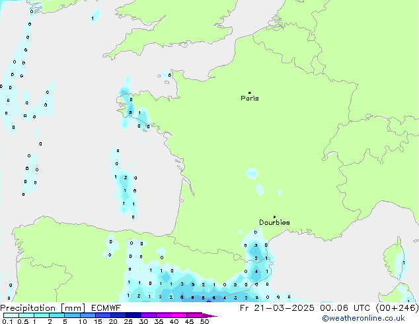Click the '00..06 UTC' time range text
Viewport: 419px width, 324px height.
[x=345, y=308]
